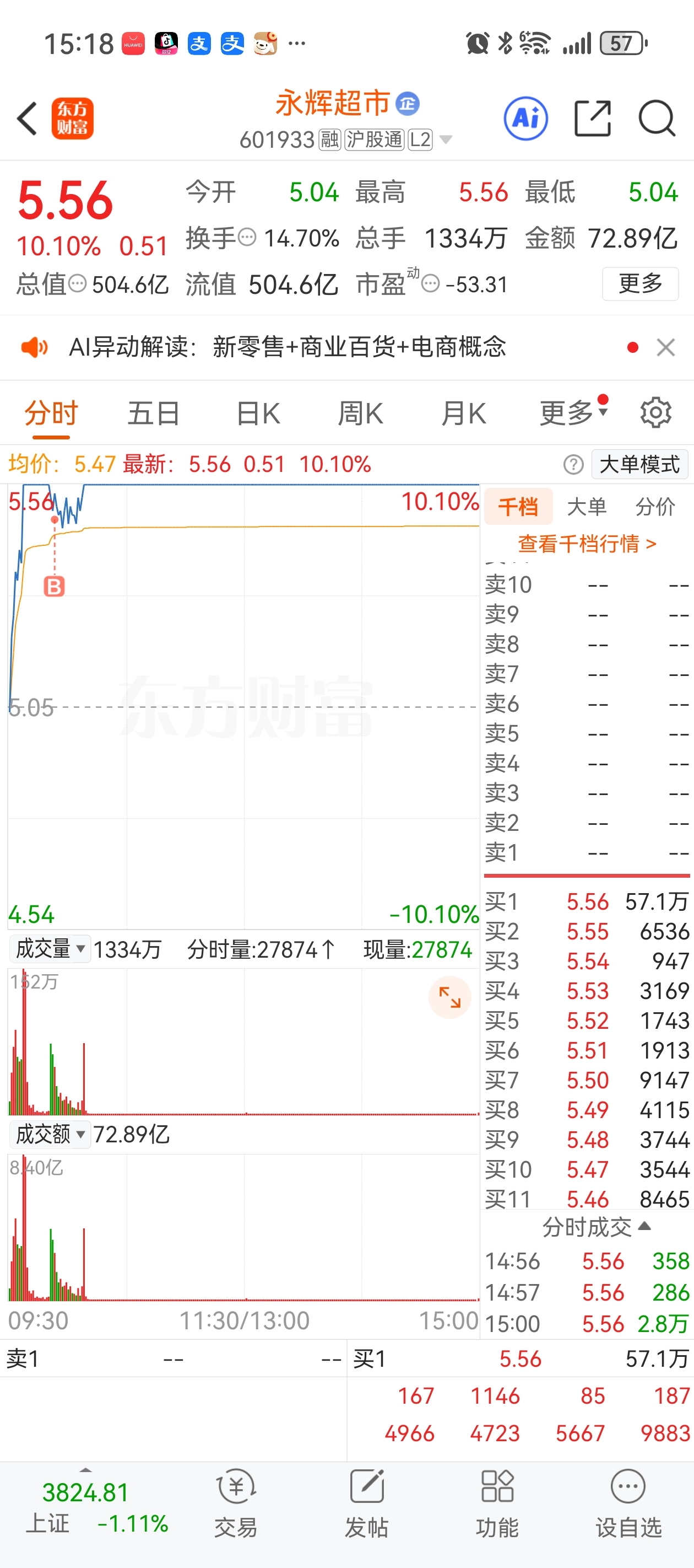Tap the 均价 5.47 label
The width and height of the screenshot is (694, 1568).
coord(62,464)
